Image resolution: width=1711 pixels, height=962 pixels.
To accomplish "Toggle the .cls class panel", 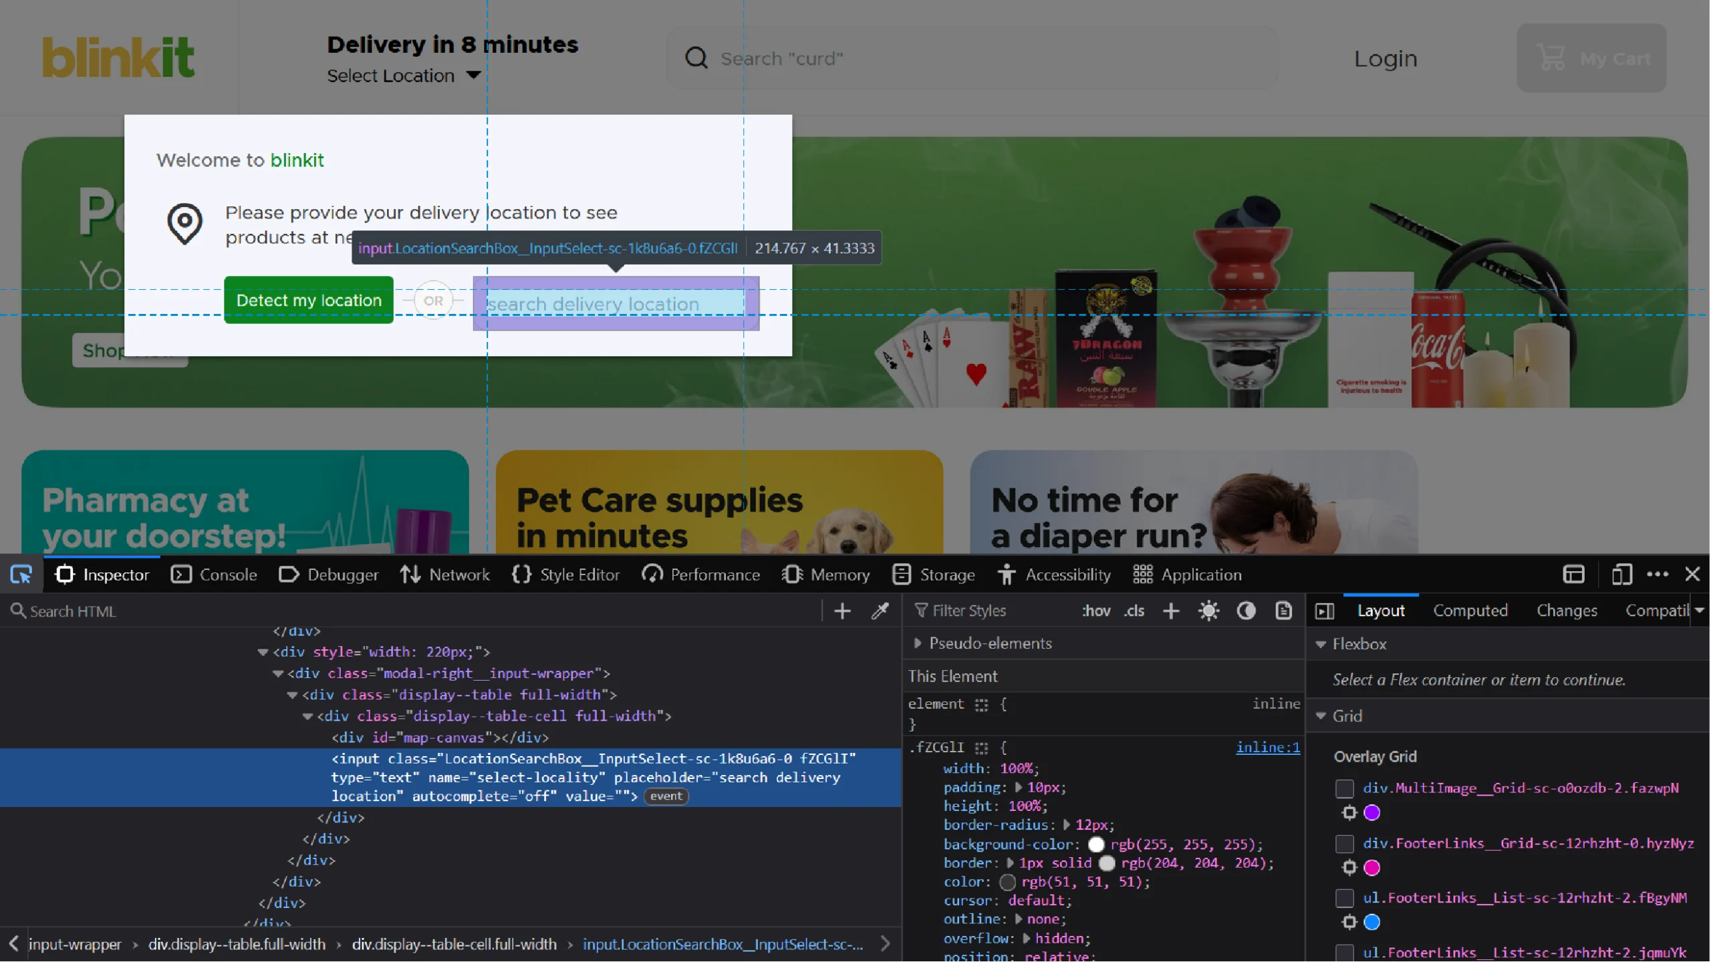I will tap(1134, 611).
